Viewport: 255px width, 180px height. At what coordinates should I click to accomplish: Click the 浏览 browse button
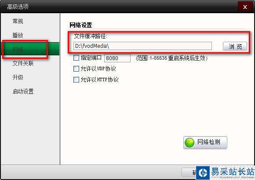(x=235, y=46)
